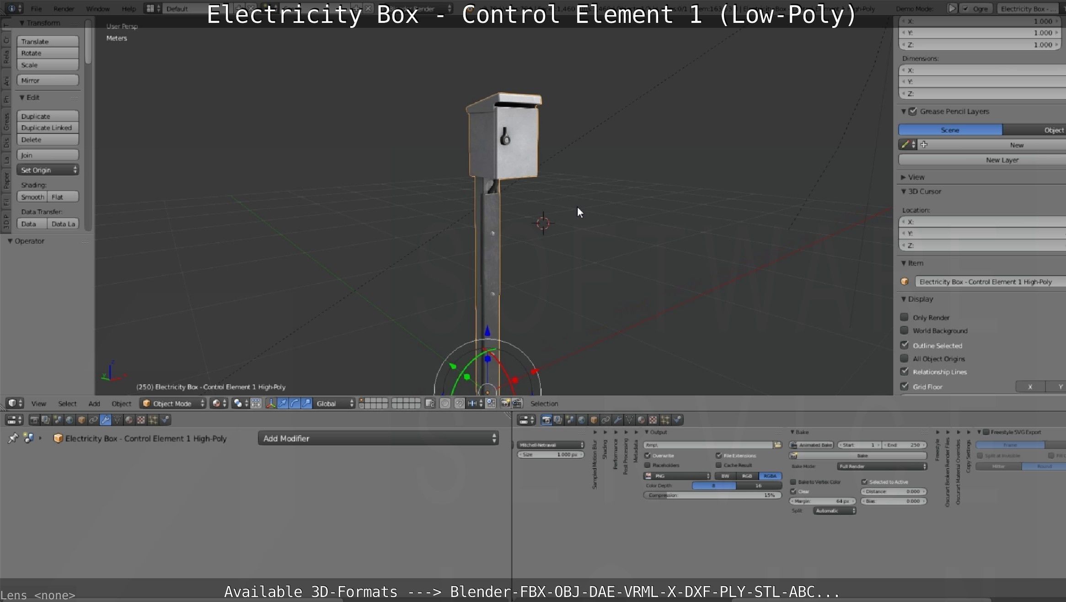This screenshot has width=1066, height=602.
Task: Open the Mesh Data triangle icon in left properties editor
Action: point(117,420)
